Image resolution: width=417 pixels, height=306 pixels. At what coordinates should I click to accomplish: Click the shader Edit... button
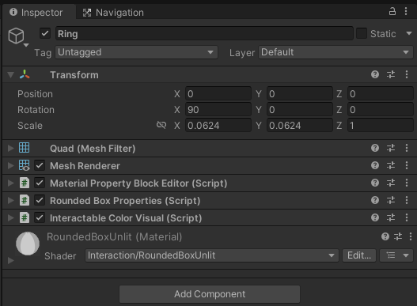click(359, 255)
